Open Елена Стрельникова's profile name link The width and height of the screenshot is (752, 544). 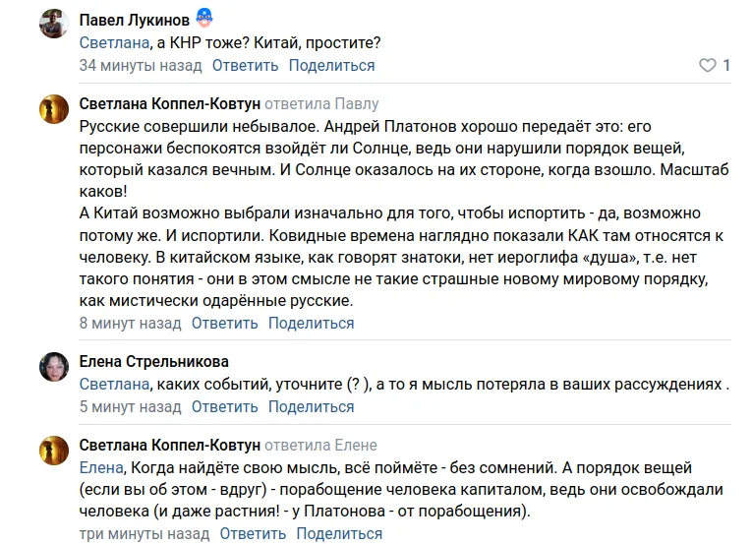tap(153, 361)
